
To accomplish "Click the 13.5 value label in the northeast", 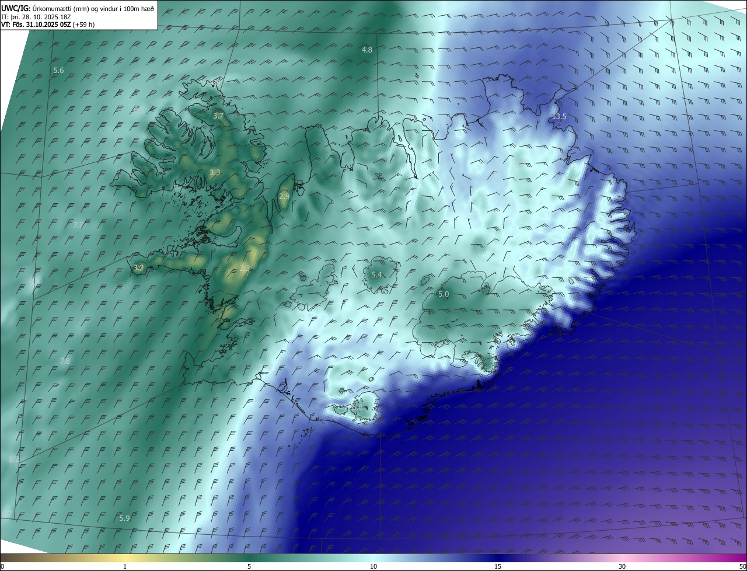I will pyautogui.click(x=559, y=117).
